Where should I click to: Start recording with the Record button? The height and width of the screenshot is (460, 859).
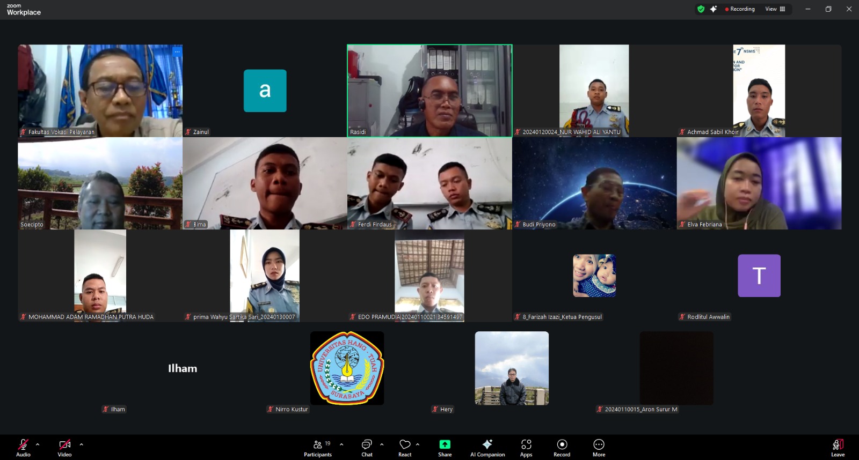point(562,447)
